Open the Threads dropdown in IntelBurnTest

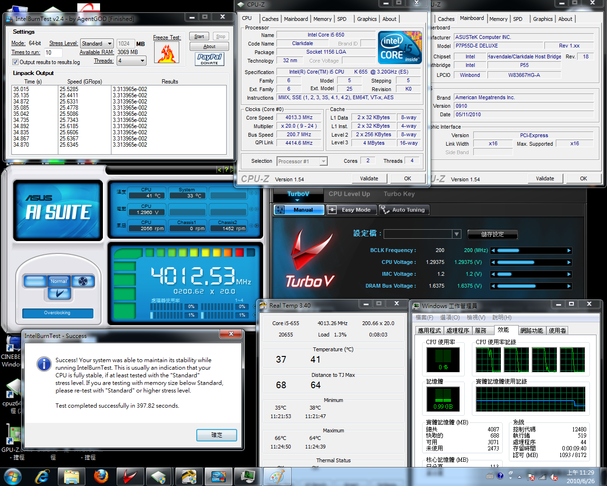131,61
